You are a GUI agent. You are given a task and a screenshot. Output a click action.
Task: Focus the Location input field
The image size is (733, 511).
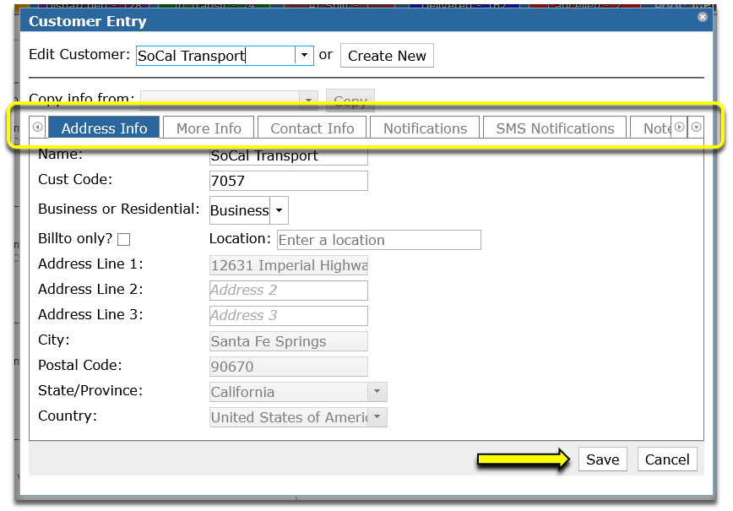click(x=379, y=240)
